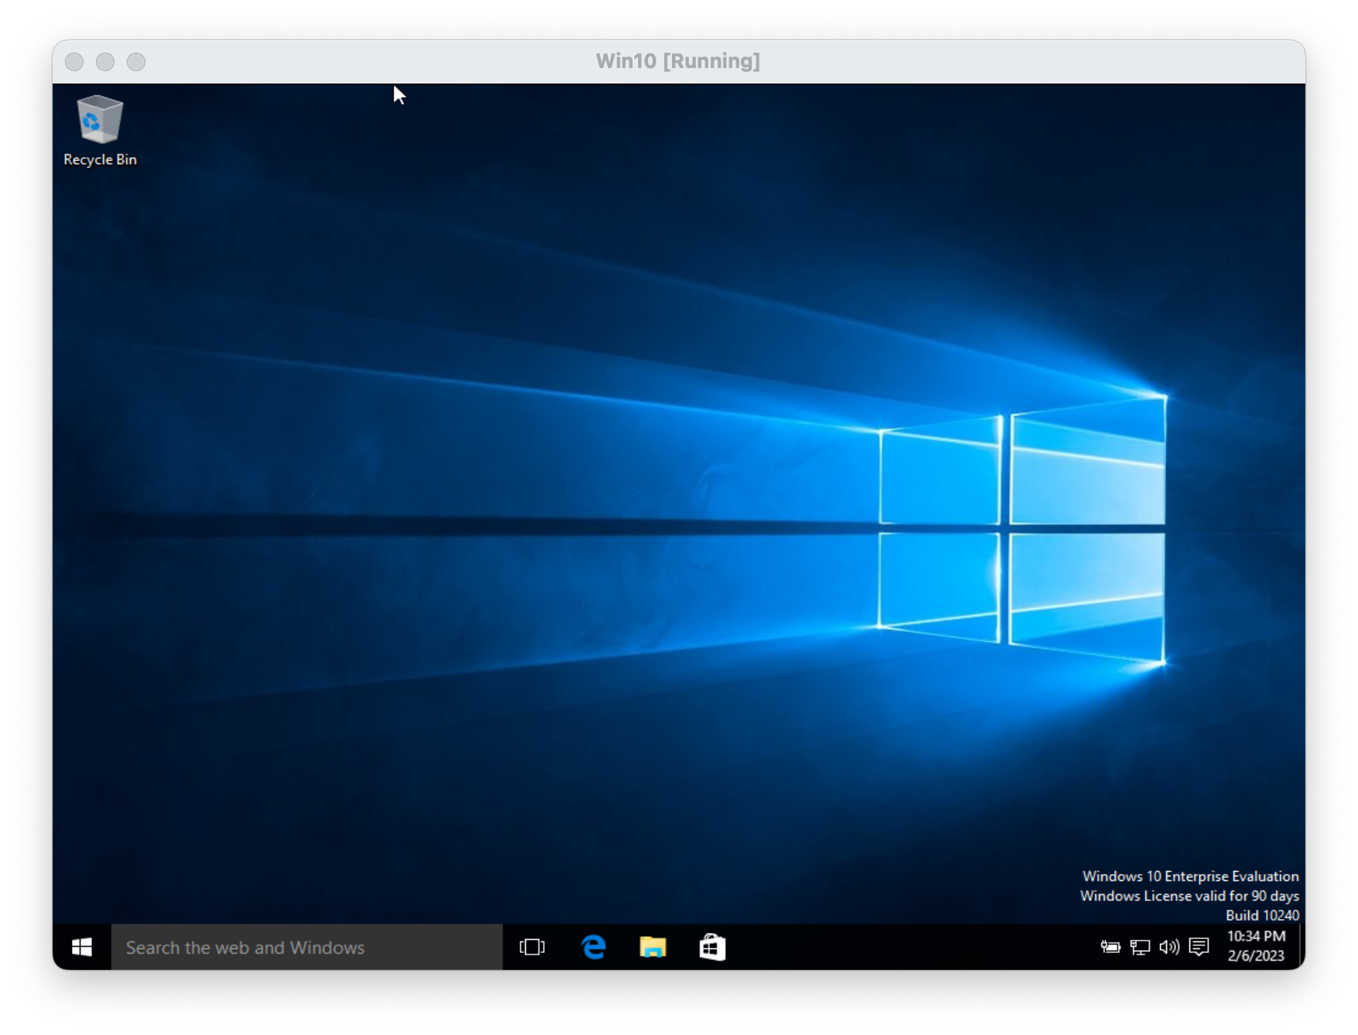Click the 'Win10 [Running]' window title
The width and height of the screenshot is (1358, 1035).
click(677, 61)
